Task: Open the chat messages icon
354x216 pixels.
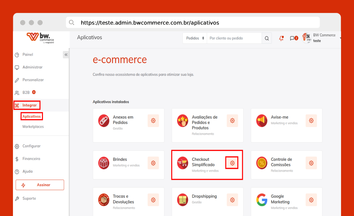Action: pyautogui.click(x=292, y=38)
